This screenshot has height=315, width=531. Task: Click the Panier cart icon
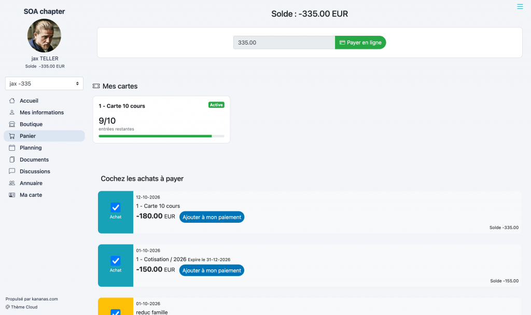point(12,136)
